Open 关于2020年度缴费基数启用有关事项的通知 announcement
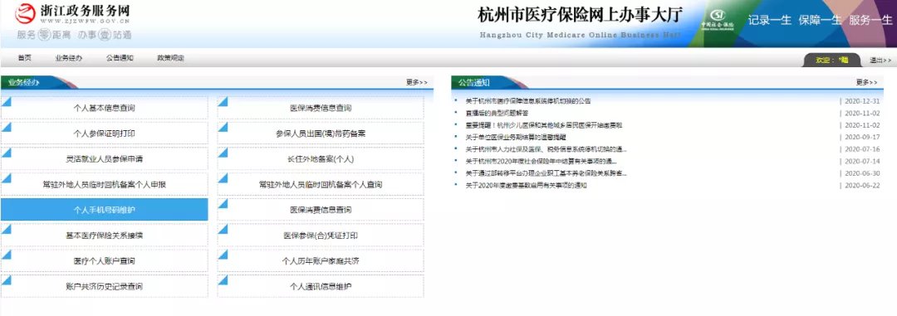The width and height of the screenshot is (897, 316). (x=526, y=185)
